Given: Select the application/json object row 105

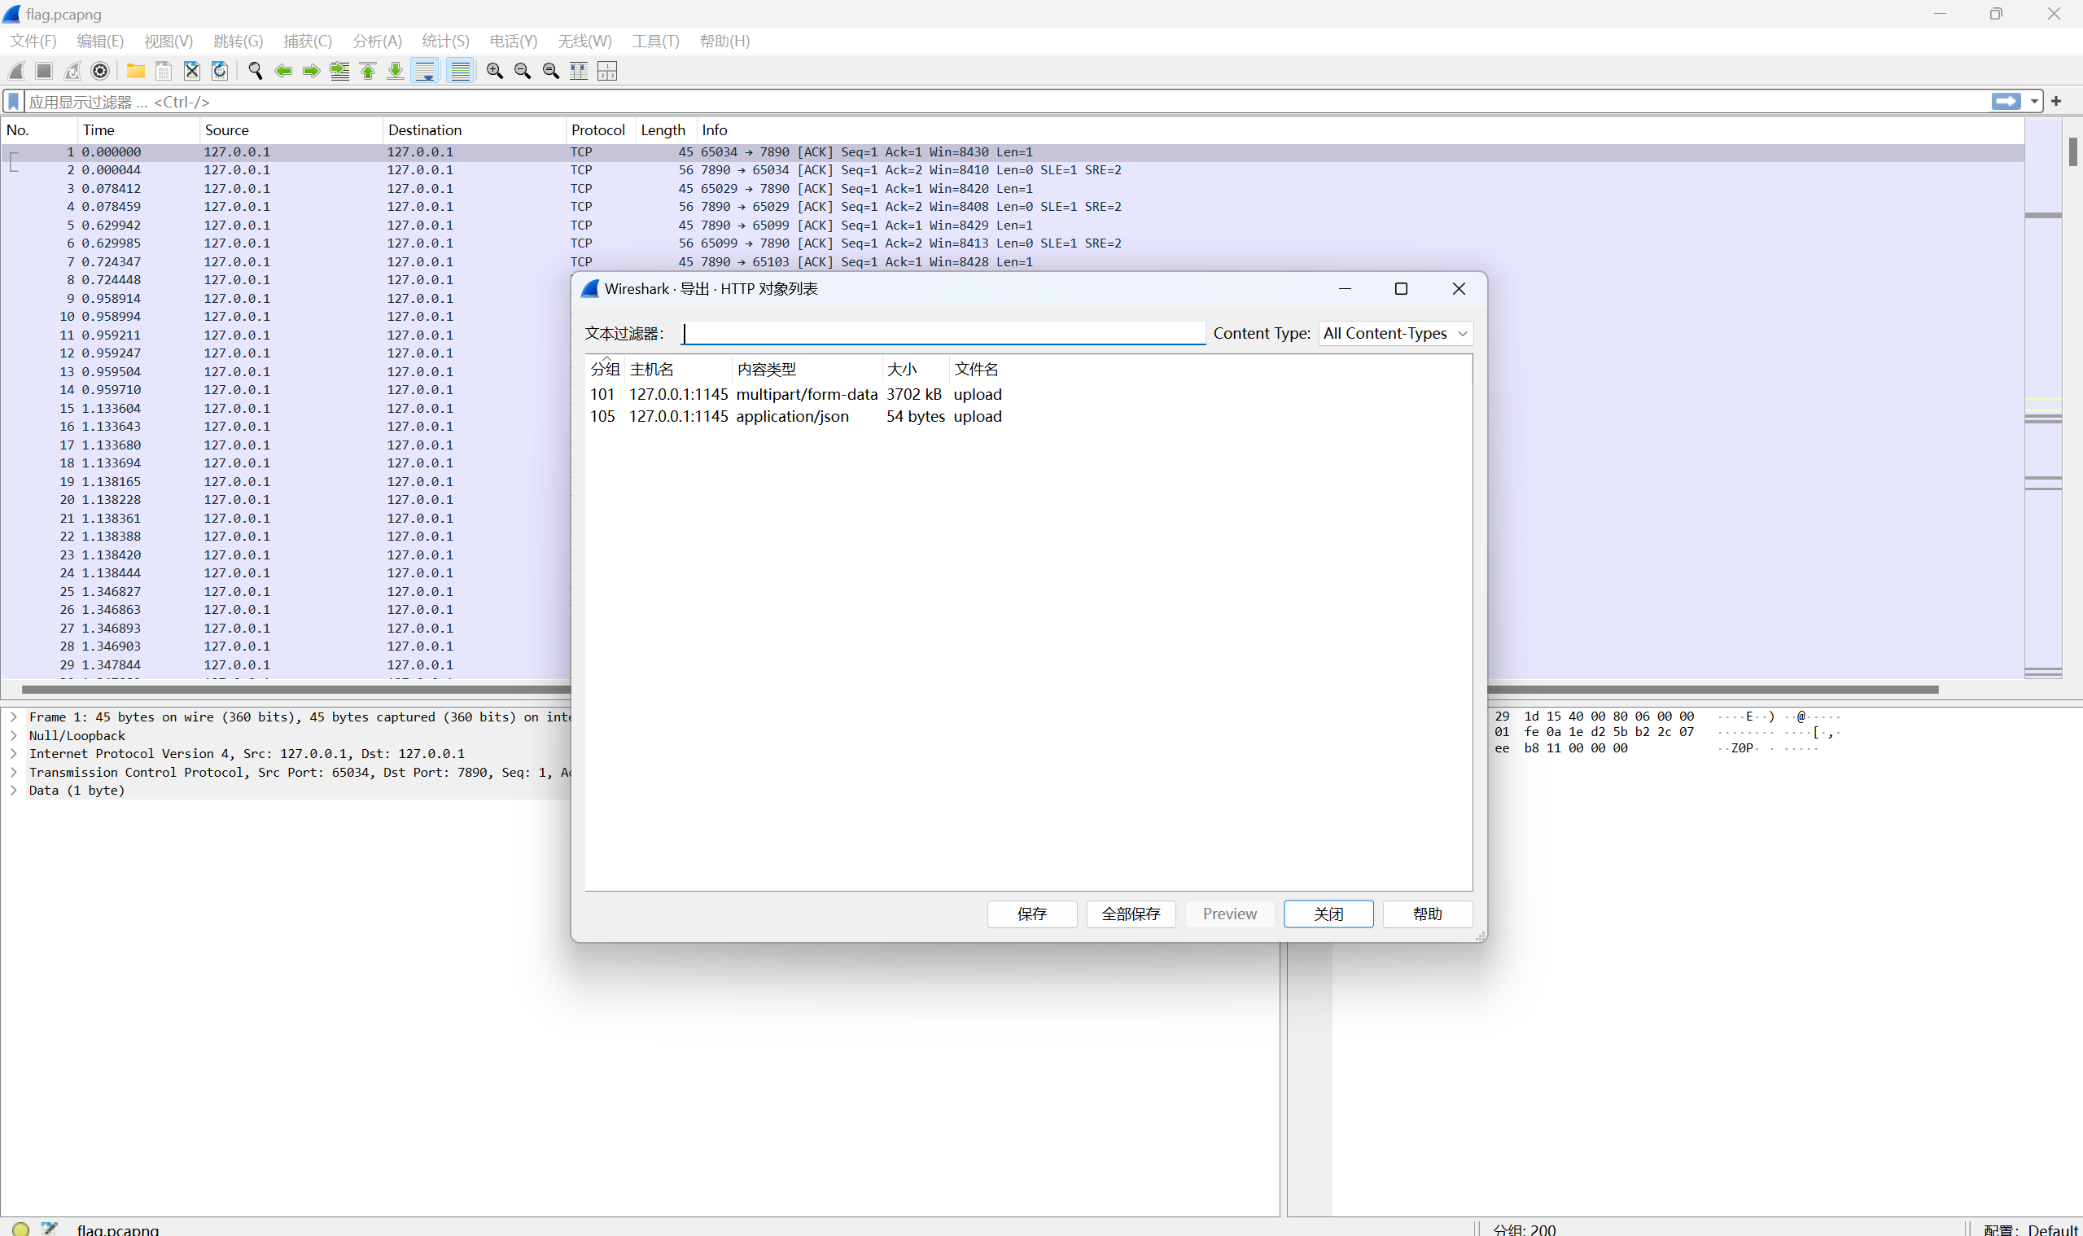Looking at the screenshot, I should click(1028, 416).
